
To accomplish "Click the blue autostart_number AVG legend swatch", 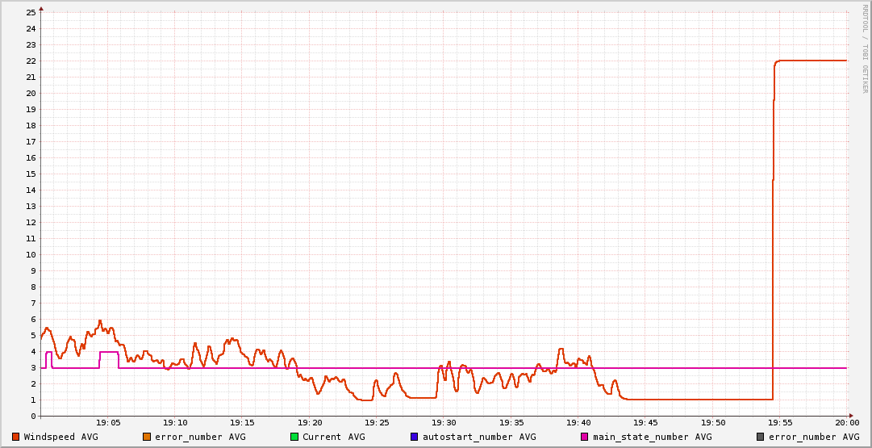I will [x=415, y=437].
